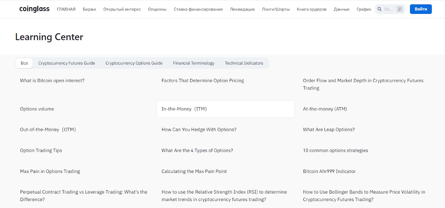Open the Лонги/Шорты menu
The image size is (445, 208).
(276, 9)
